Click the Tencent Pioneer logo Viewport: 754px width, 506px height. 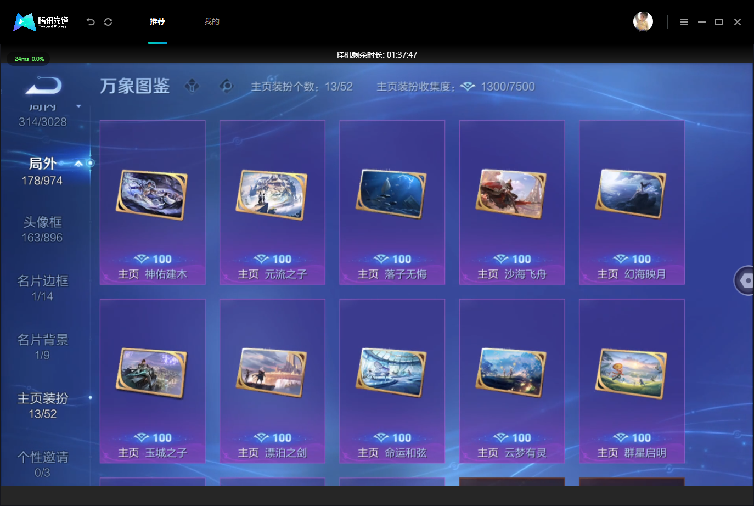(x=41, y=22)
